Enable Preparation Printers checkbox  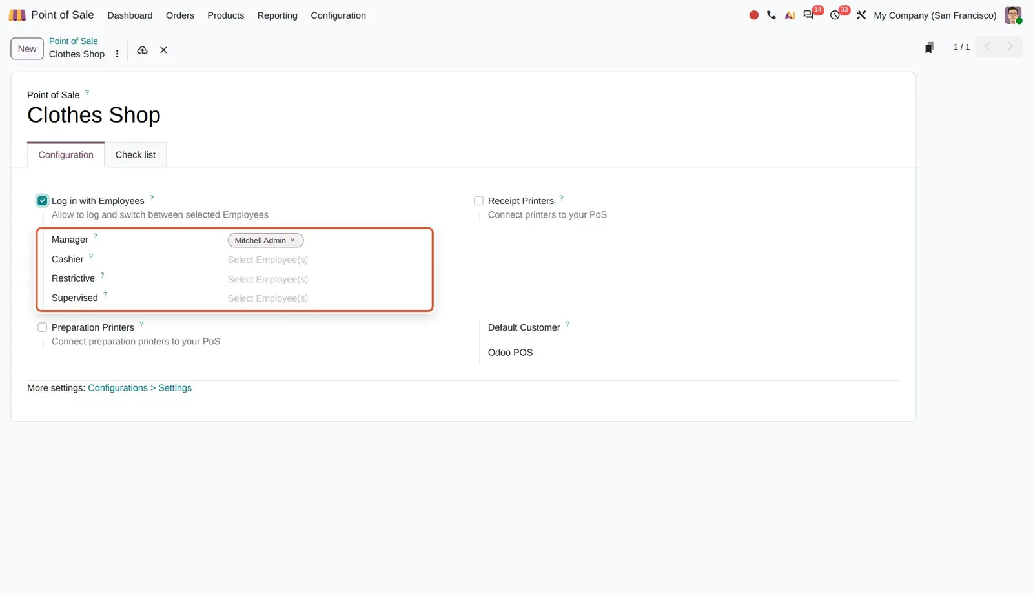coord(43,327)
